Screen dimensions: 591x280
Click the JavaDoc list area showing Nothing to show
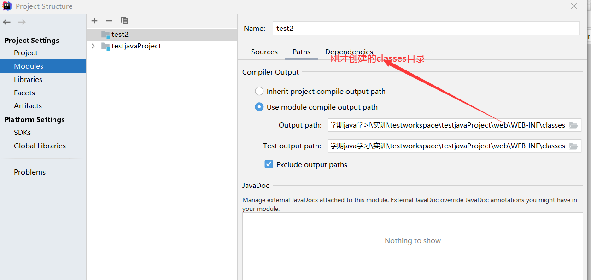tap(413, 247)
